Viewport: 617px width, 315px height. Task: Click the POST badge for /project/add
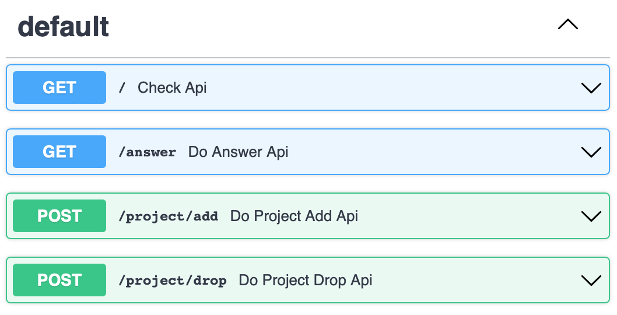pyautogui.click(x=59, y=216)
